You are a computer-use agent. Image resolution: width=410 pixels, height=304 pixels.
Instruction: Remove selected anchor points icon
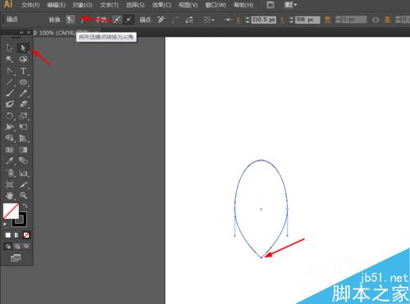(161, 20)
